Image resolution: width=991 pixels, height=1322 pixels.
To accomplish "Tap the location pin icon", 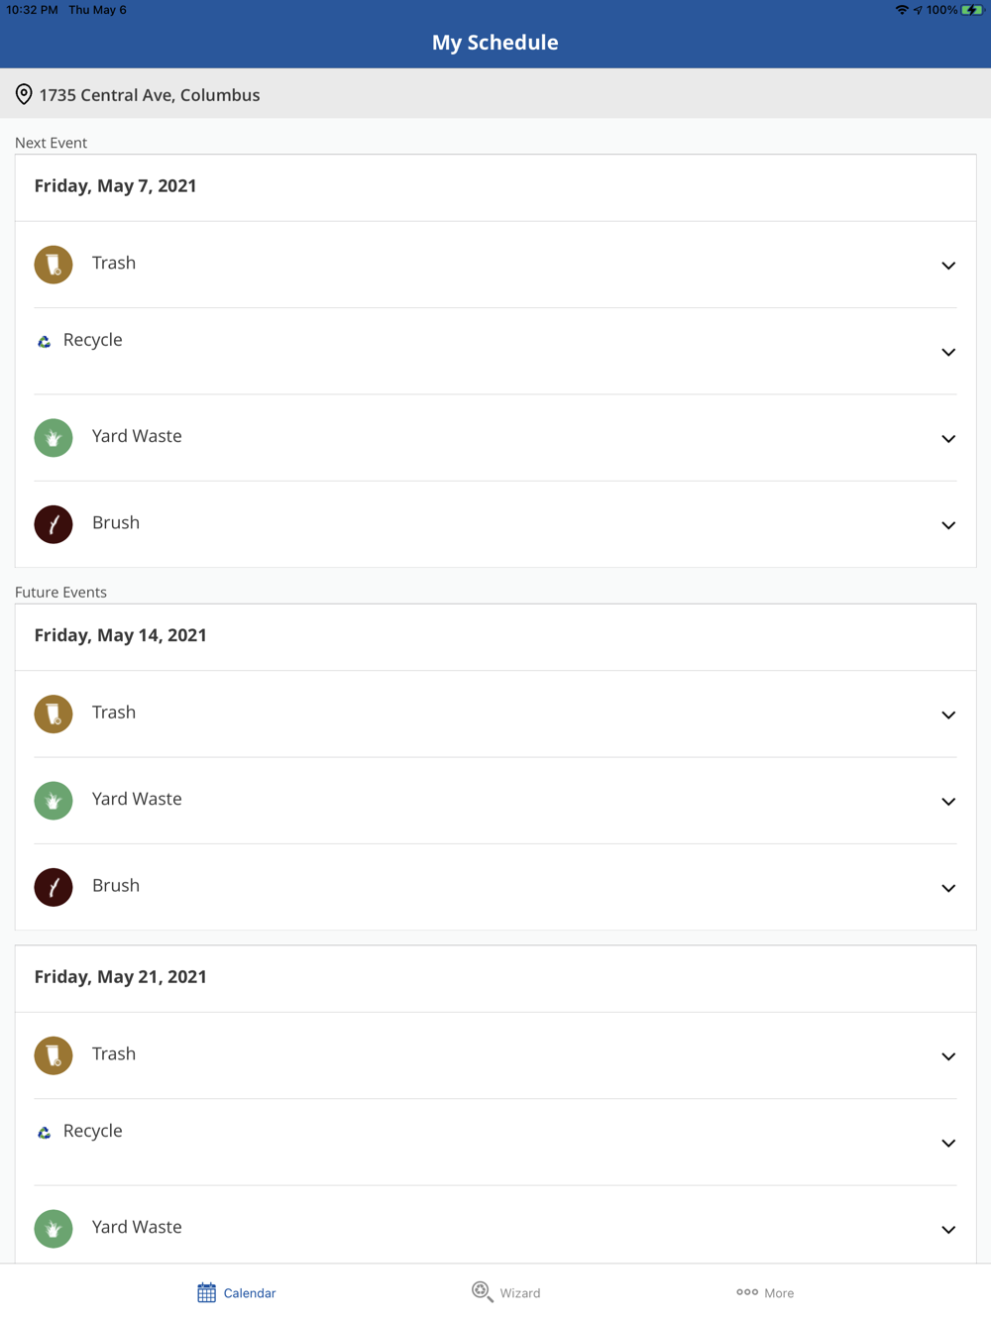I will [24, 94].
